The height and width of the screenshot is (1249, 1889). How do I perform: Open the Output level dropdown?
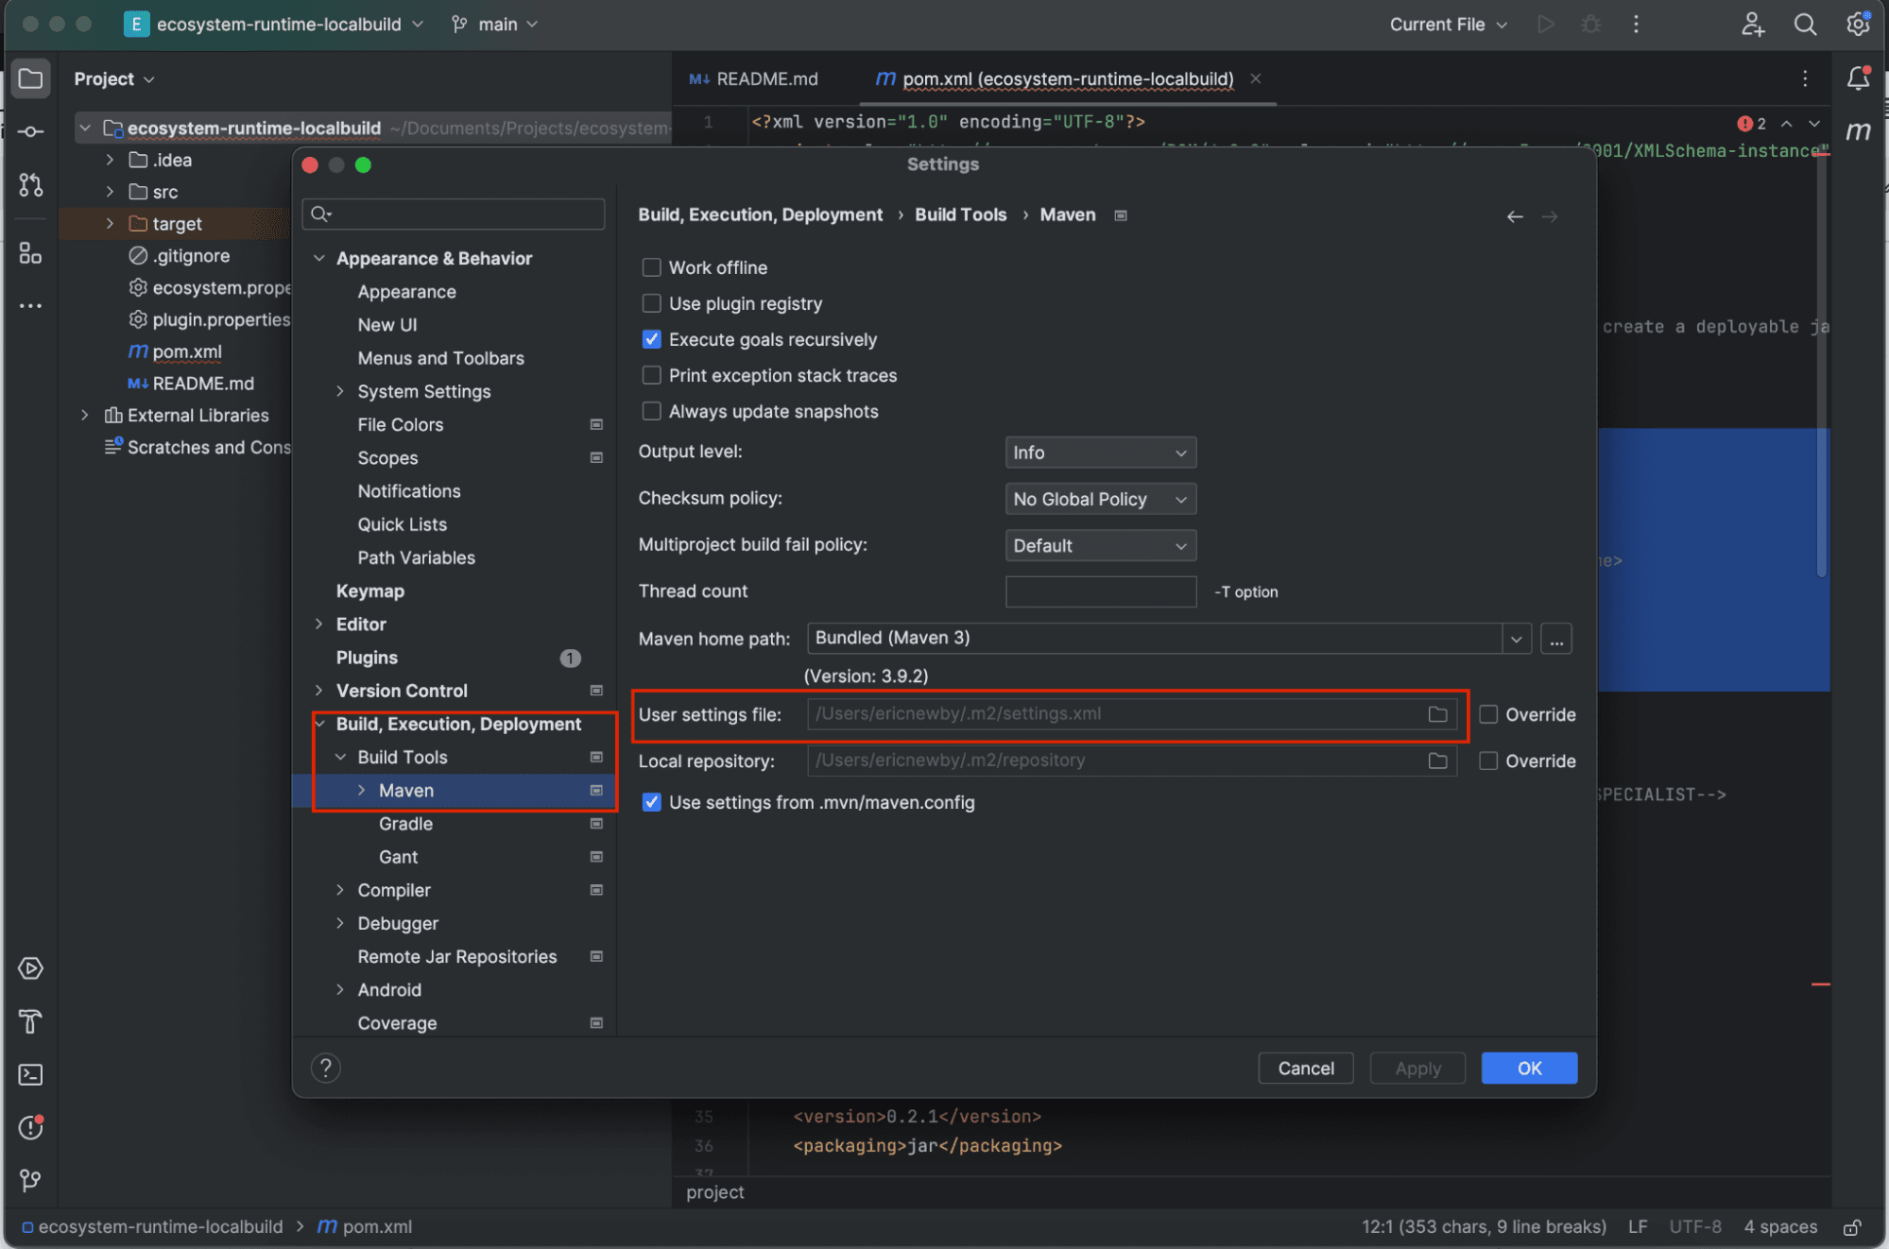coord(1100,452)
